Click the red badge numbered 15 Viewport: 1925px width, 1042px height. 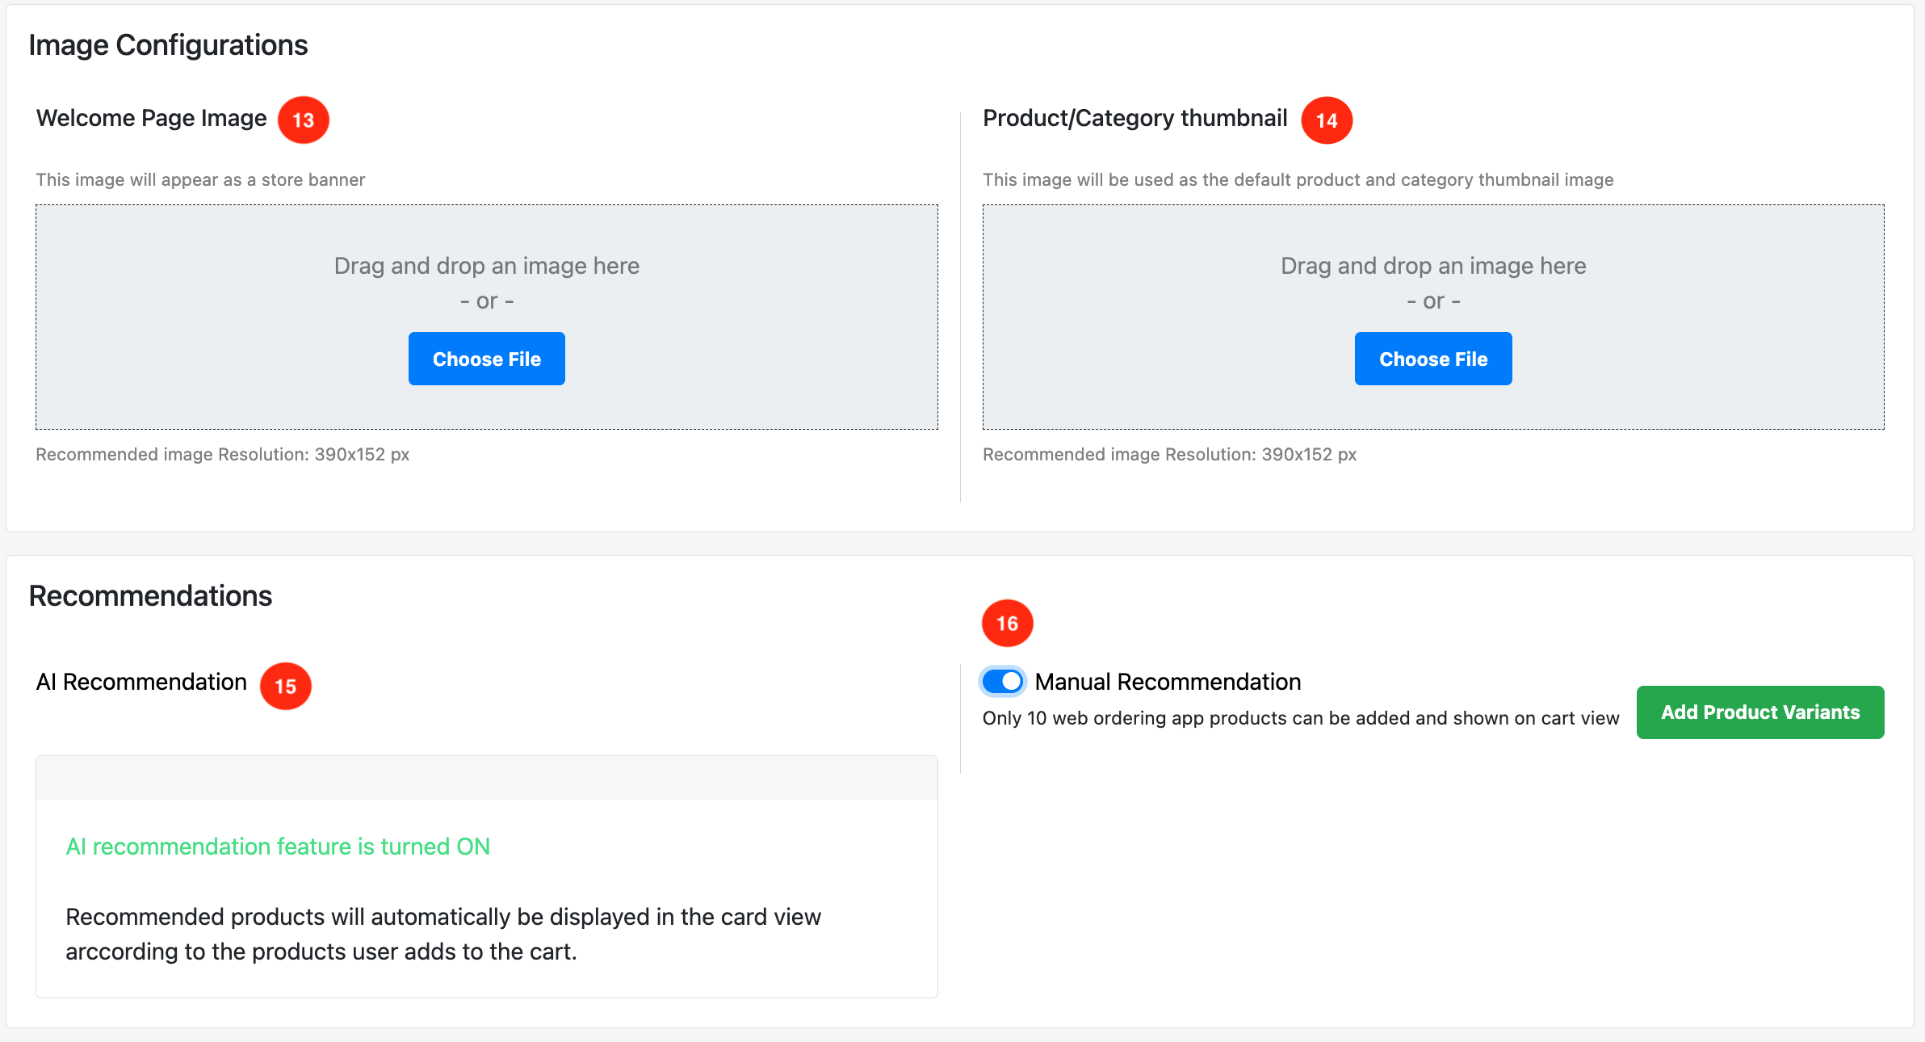(285, 686)
